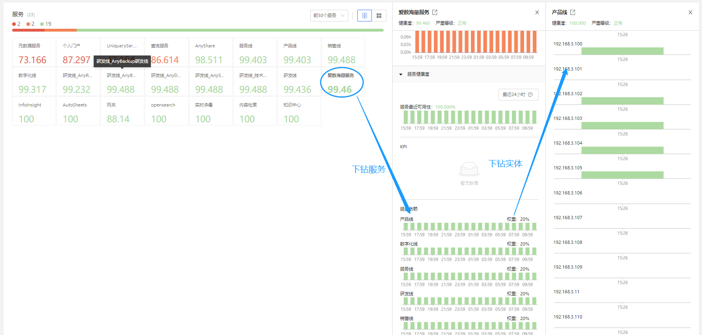This screenshot has height=335, width=702.
Task: Click the 销售线 dependency row label
Action: click(407, 318)
